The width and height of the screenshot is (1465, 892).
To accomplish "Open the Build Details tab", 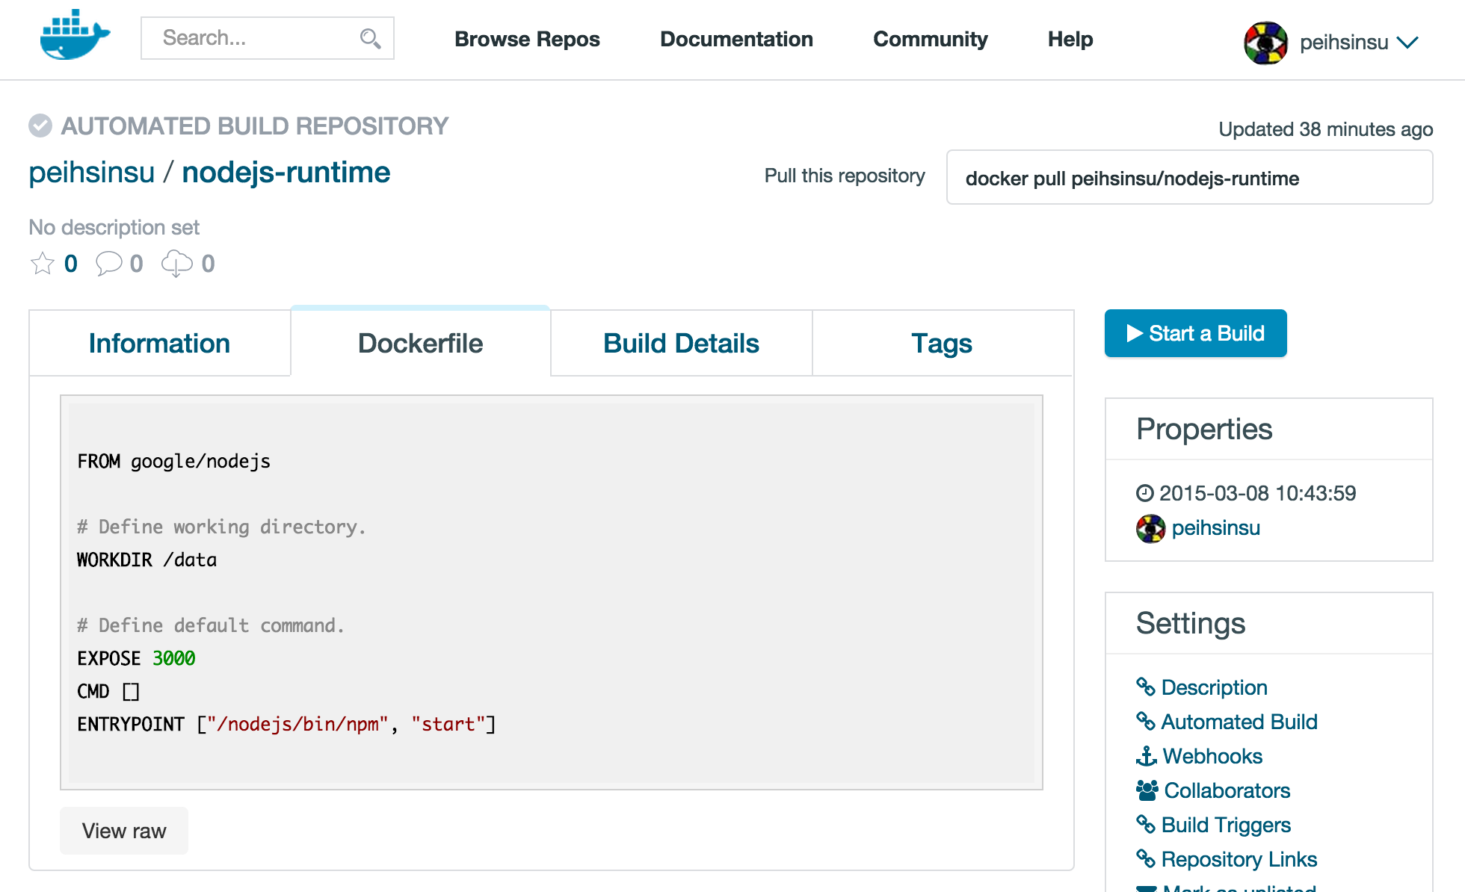I will [x=681, y=344].
